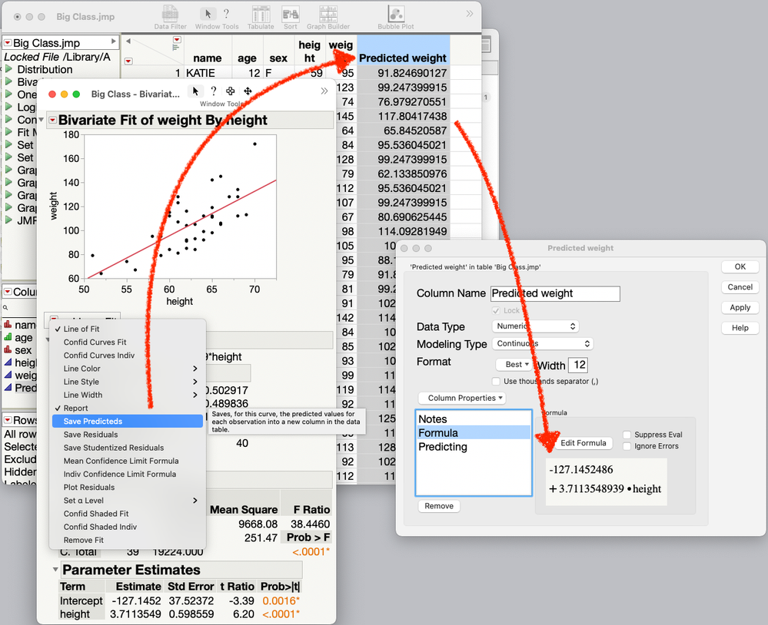768x625 pixels.
Task: Select the arrow cursor tool in Bivariate window
Action: [x=195, y=91]
